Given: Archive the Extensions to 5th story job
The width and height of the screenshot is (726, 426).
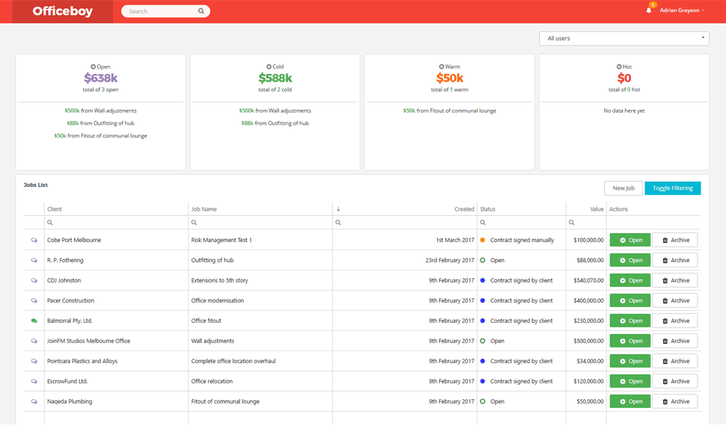Looking at the screenshot, I should pos(674,280).
